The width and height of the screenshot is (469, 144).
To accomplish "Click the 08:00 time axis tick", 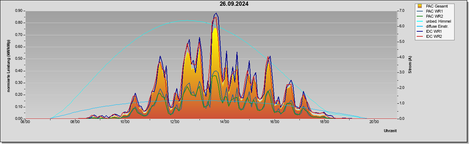I will click(x=75, y=121).
